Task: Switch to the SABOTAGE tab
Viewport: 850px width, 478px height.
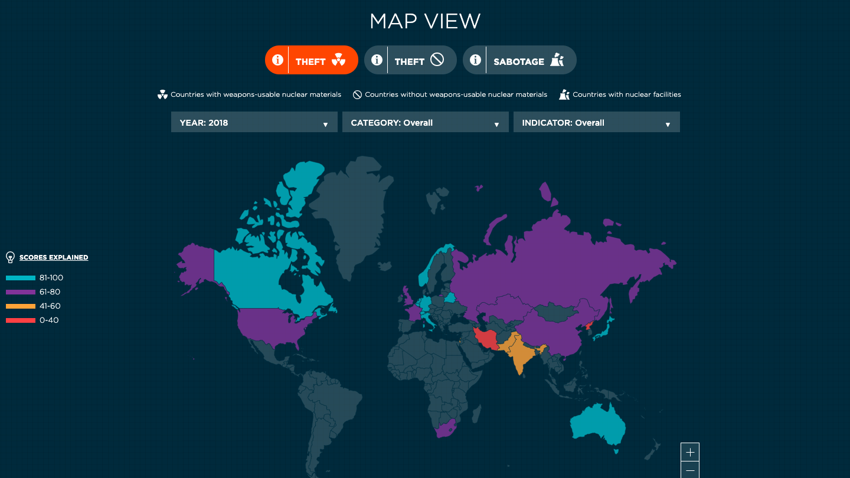Action: tap(519, 60)
